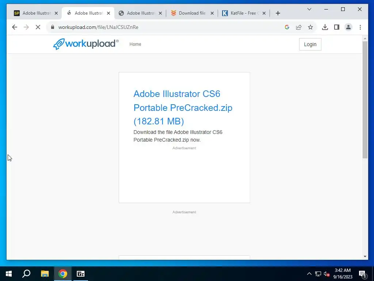The image size is (374, 281).
Task: Click the padlock site info icon
Action: [x=53, y=27]
